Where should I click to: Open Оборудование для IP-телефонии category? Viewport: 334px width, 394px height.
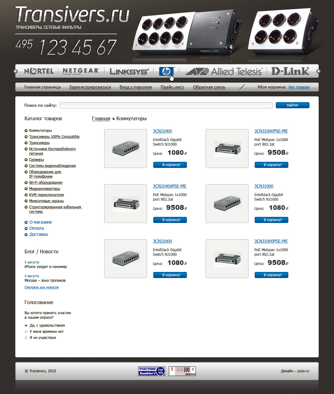pos(45,174)
